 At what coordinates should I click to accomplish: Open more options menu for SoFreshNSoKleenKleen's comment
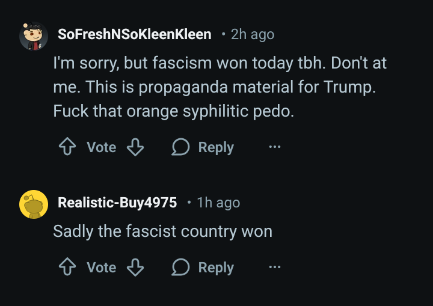[274, 147]
